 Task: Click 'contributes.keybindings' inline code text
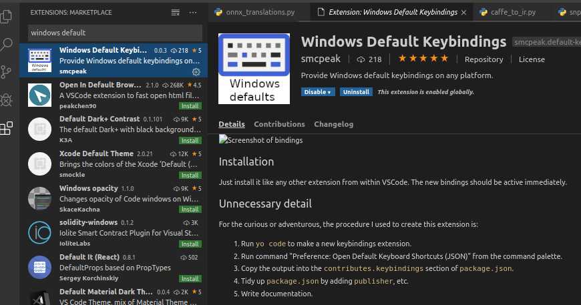(x=373, y=269)
